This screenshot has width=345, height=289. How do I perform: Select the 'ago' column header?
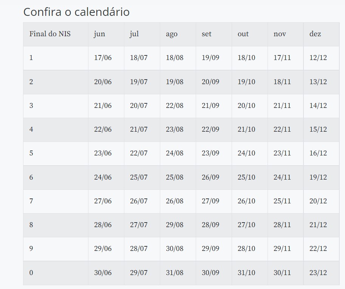click(172, 34)
